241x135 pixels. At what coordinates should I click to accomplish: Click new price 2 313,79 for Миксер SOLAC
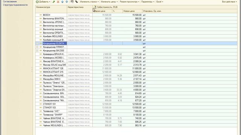[x=137, y=65]
